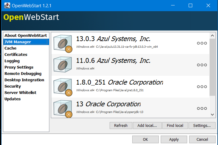This screenshot has width=218, height=145.
Task: Open the three-dot menu for 11.0.6 Azul Systems
Action: pyautogui.click(x=202, y=65)
